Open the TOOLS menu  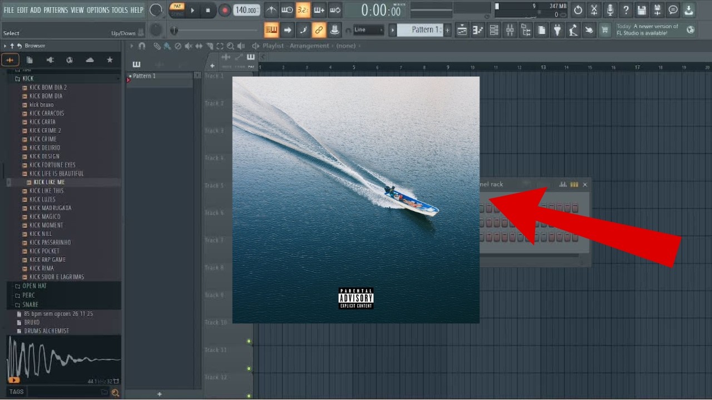[x=120, y=10]
